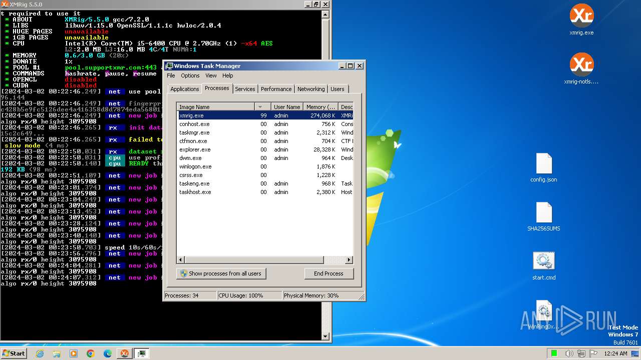
Task: Select the dwm.exe process row
Action: coord(265,158)
